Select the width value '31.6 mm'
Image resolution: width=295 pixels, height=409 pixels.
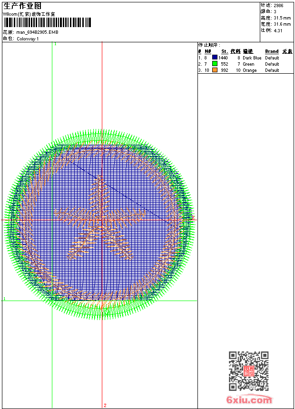(282, 24)
